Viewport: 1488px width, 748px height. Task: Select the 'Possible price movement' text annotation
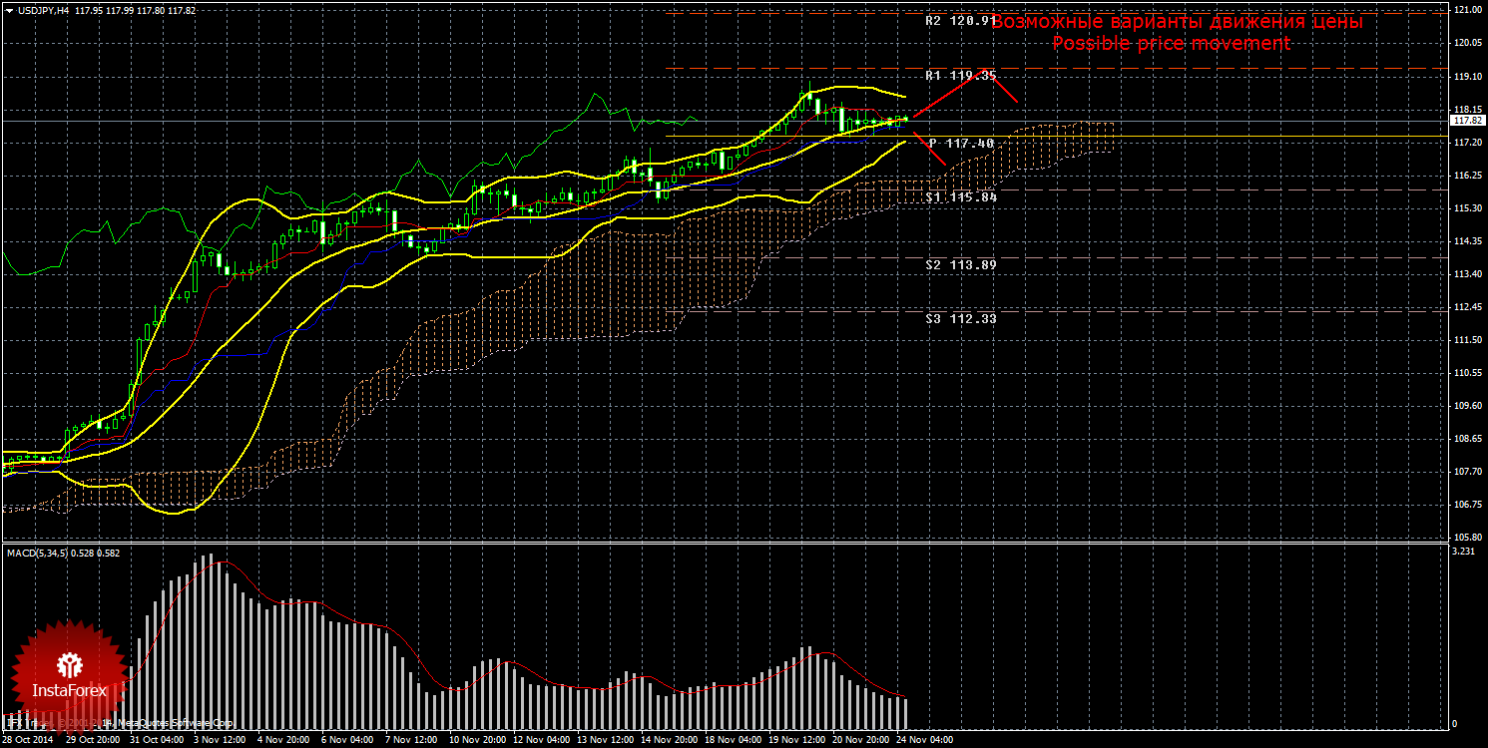click(x=1171, y=44)
